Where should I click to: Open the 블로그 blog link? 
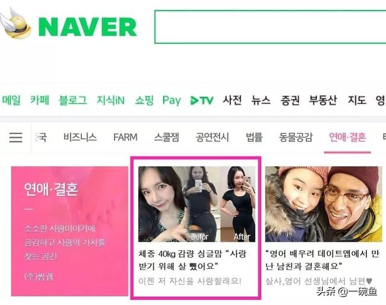[72, 100]
